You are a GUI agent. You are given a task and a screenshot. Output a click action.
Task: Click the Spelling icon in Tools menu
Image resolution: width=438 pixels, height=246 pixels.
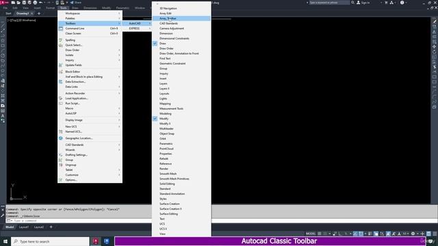pos(61,40)
